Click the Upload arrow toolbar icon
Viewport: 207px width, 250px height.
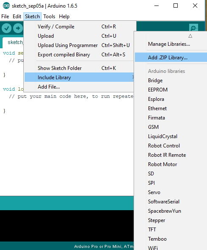(x=18, y=28)
